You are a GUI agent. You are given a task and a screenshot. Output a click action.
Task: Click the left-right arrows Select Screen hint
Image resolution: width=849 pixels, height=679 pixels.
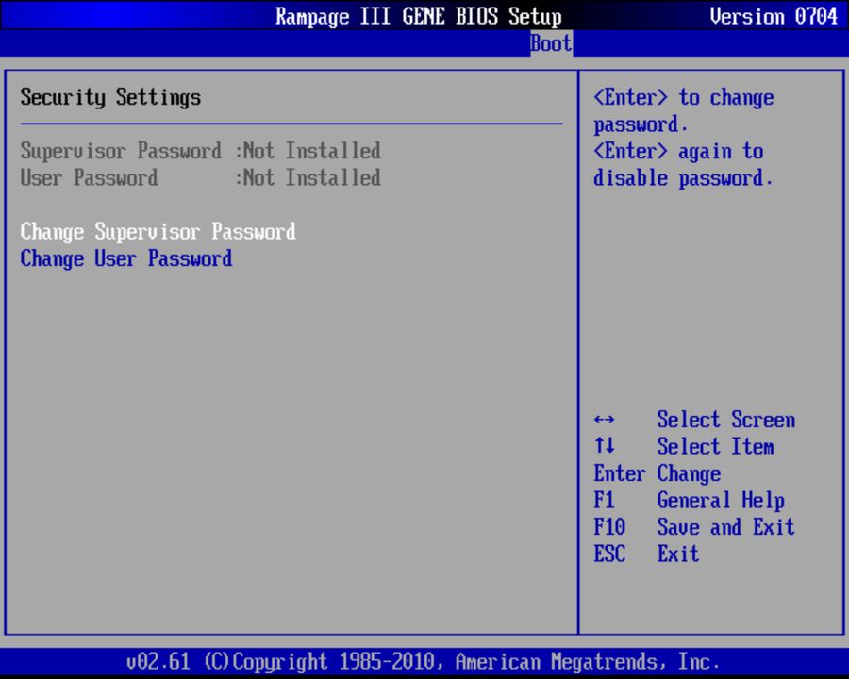[694, 420]
